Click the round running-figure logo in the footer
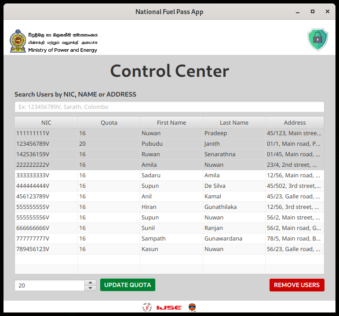The image size is (339, 316). click(147, 307)
